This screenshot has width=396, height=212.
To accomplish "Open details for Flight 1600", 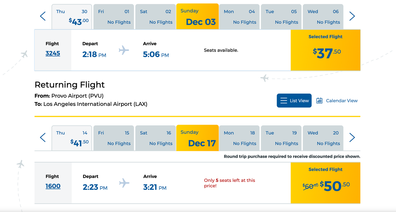I will tap(53, 186).
